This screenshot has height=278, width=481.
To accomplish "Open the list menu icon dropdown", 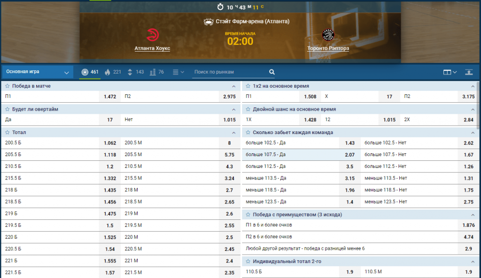I will tap(178, 72).
